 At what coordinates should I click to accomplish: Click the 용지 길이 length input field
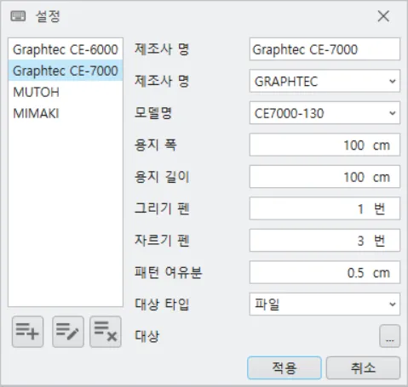325,177
